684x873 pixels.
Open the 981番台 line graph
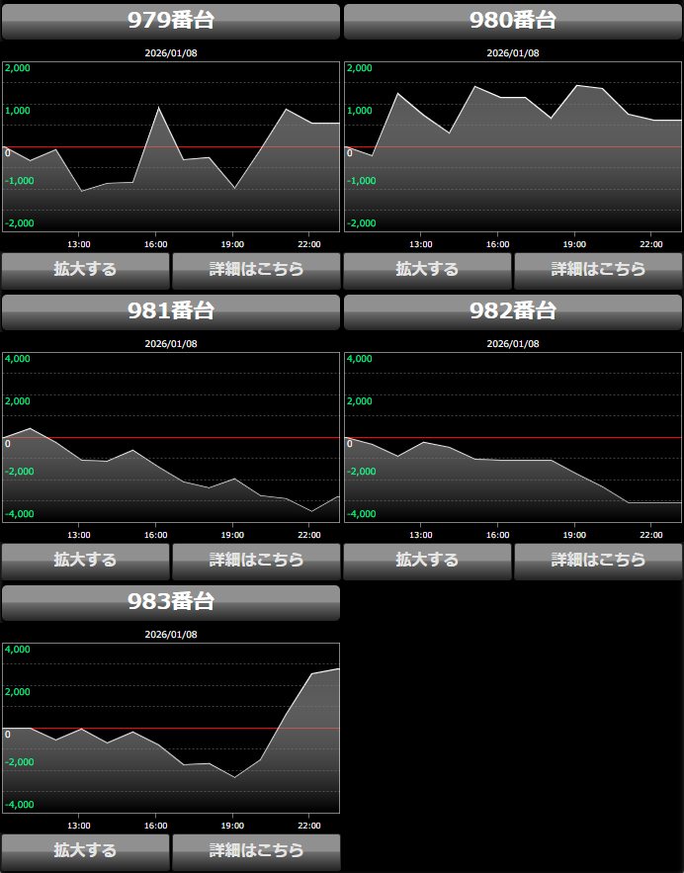point(171,437)
